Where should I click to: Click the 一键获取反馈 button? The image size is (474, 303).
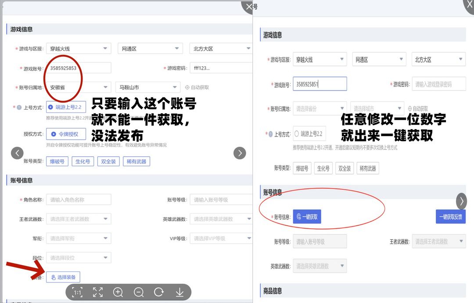click(450, 216)
